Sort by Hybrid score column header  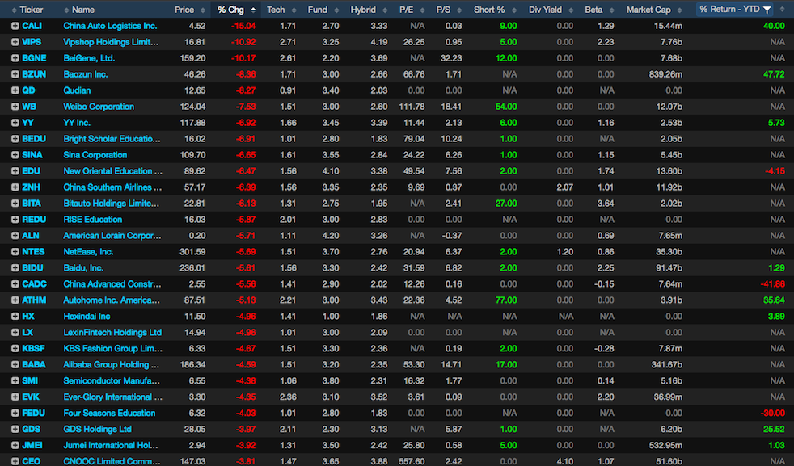tap(363, 10)
